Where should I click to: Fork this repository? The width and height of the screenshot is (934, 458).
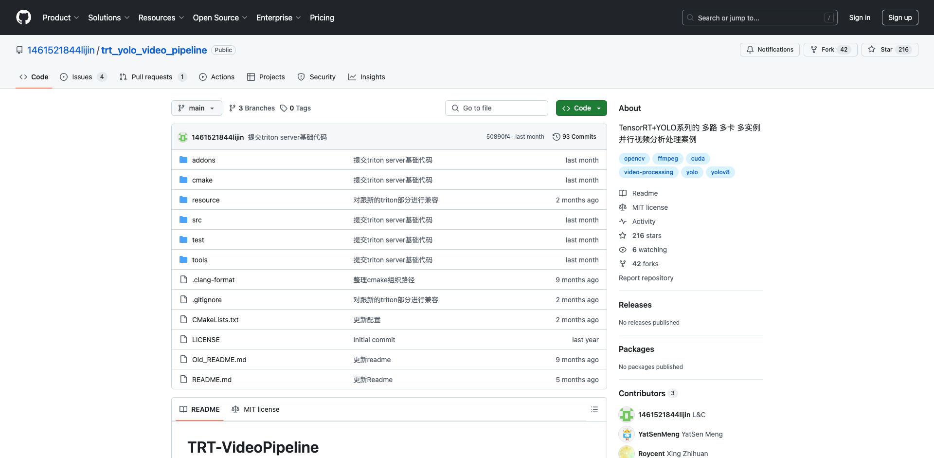[830, 50]
